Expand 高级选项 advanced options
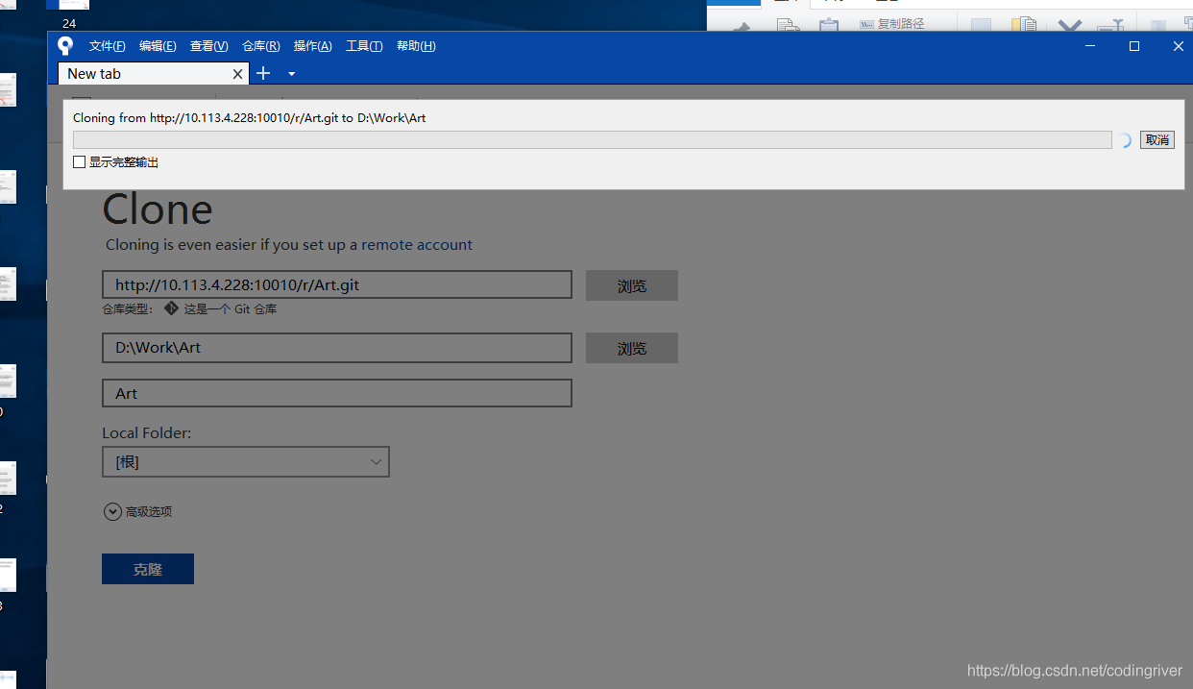The height and width of the screenshot is (689, 1193). 138,512
